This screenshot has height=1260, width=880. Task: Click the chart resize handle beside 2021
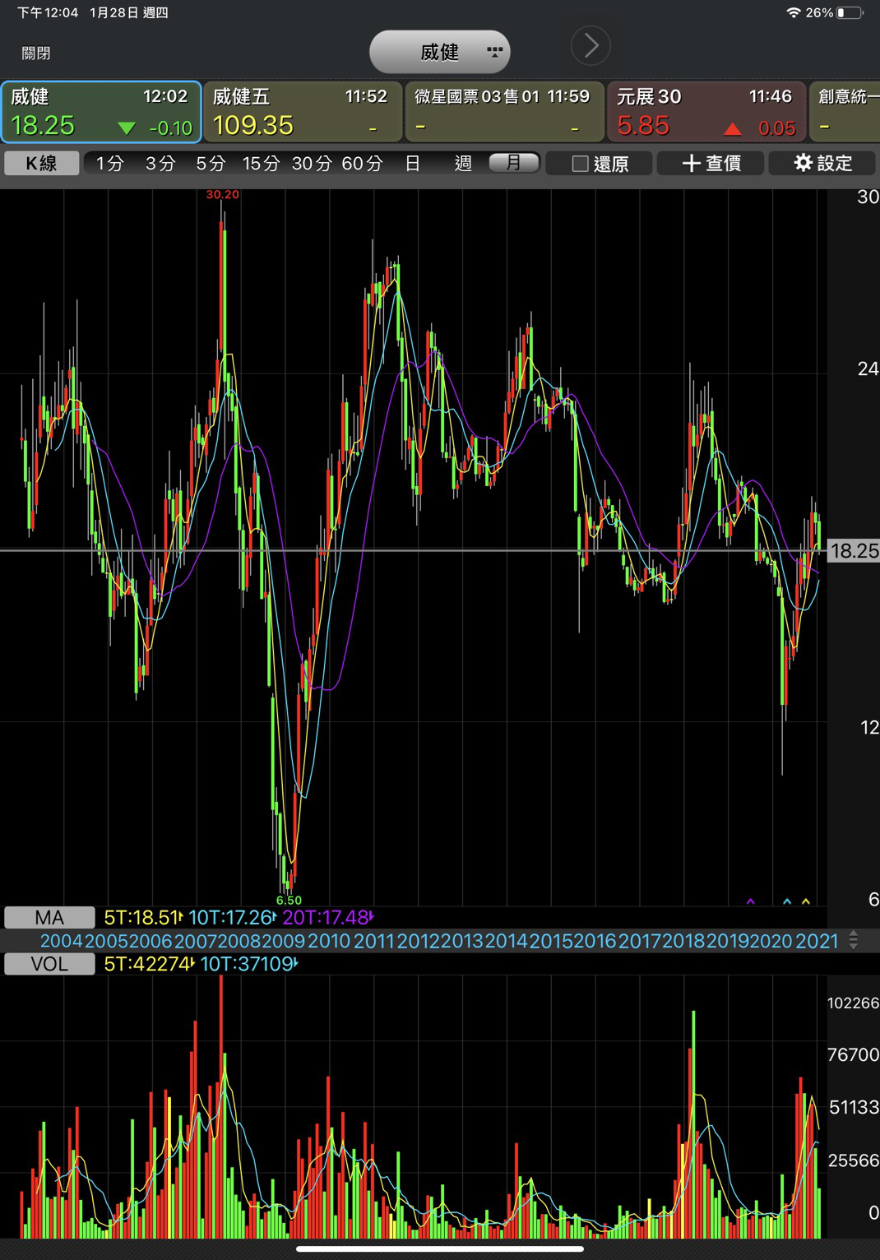click(854, 940)
